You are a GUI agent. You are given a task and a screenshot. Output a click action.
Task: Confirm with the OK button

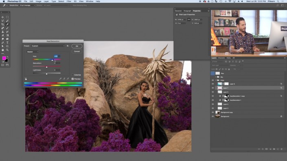click(77, 46)
